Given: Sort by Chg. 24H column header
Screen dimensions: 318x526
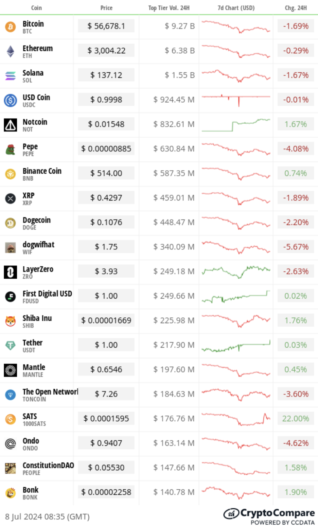Looking at the screenshot, I should (x=296, y=8).
